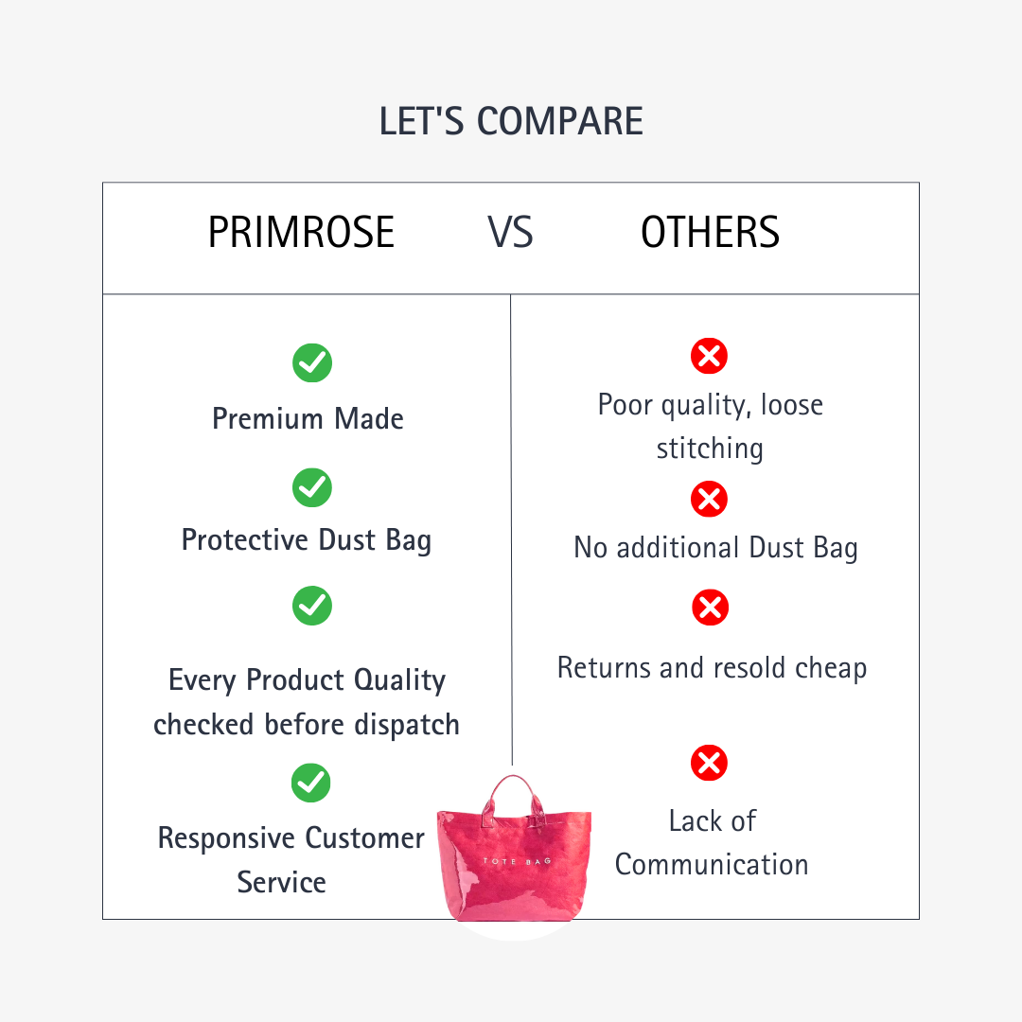Click the green checkmark above Protective Dust Bag
The width and height of the screenshot is (1022, 1022).
point(312,487)
